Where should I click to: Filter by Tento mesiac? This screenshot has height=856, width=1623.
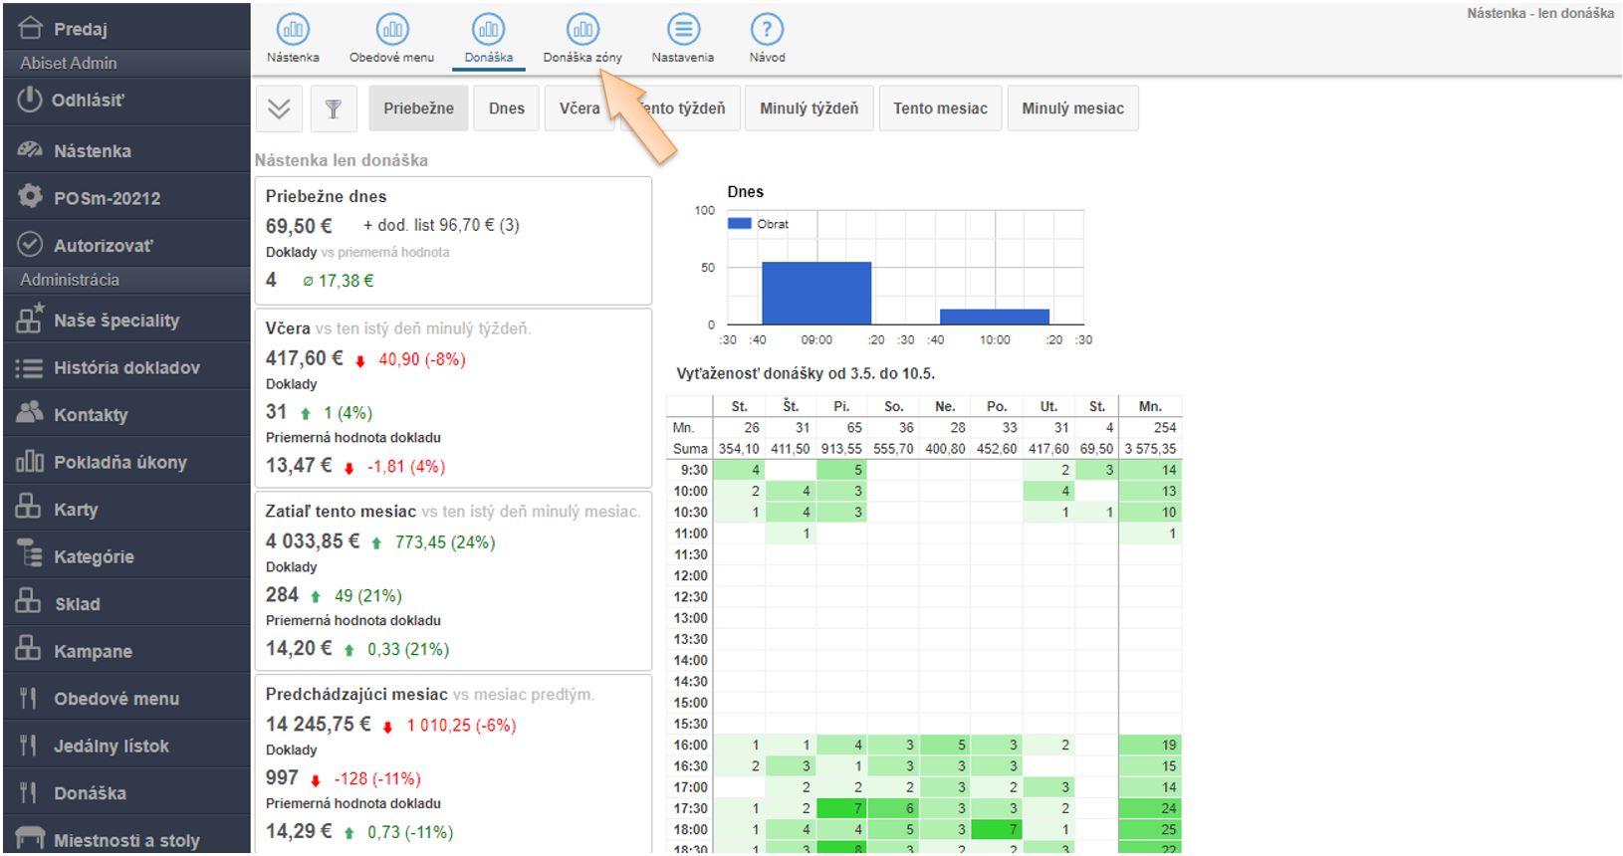[x=940, y=108]
